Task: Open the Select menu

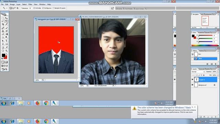Action: 24,4
